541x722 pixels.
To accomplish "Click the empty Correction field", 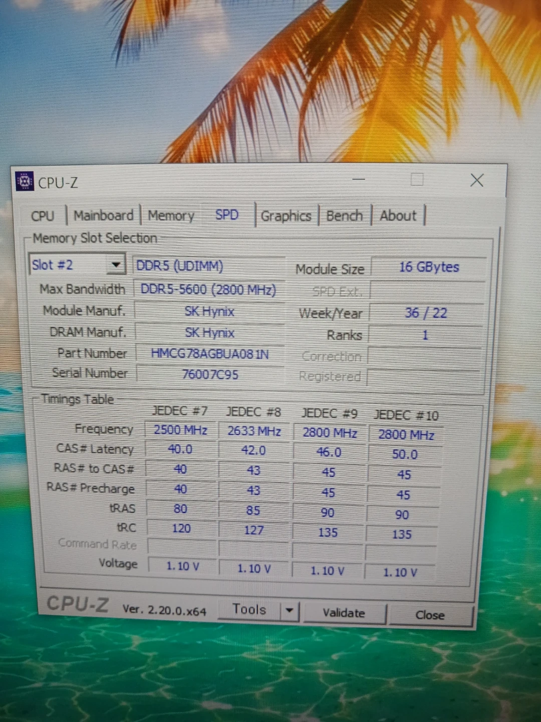I will pyautogui.click(x=424, y=356).
